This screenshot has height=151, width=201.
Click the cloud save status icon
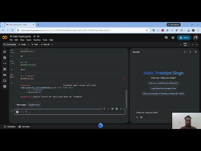38,36
